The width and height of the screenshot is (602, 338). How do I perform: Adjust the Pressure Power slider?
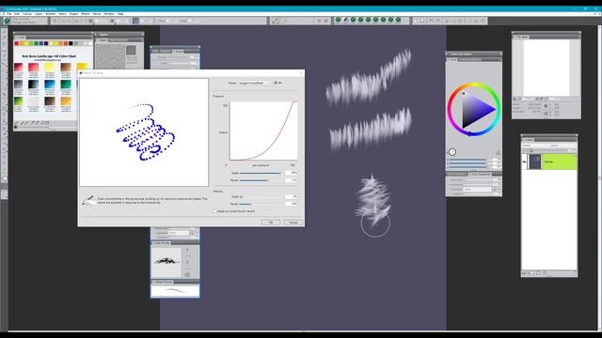pos(261,180)
